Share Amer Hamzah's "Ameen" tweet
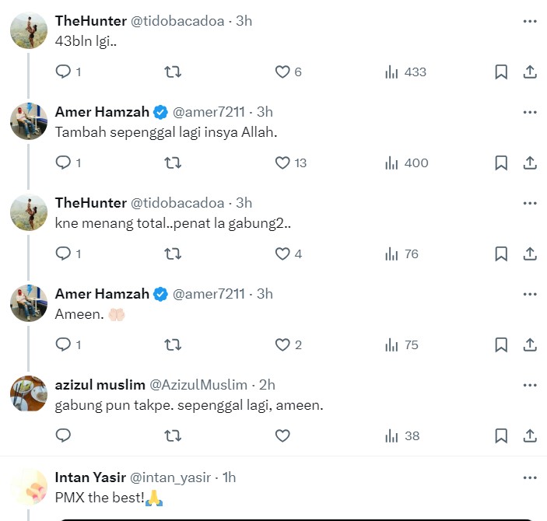The height and width of the screenshot is (521, 547). pyautogui.click(x=530, y=345)
